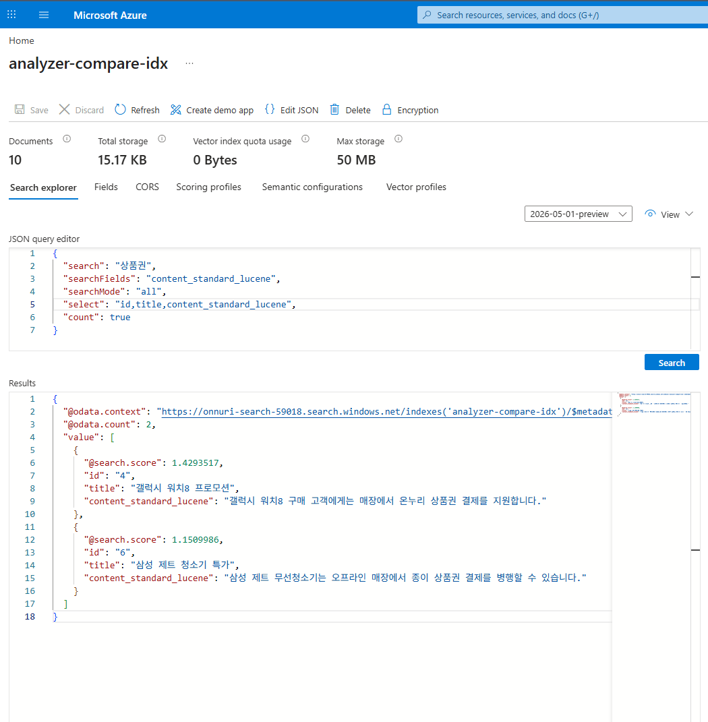Viewport: 708px width, 722px height.
Task: Show info for Vector index quota usage
Action: click(x=305, y=139)
